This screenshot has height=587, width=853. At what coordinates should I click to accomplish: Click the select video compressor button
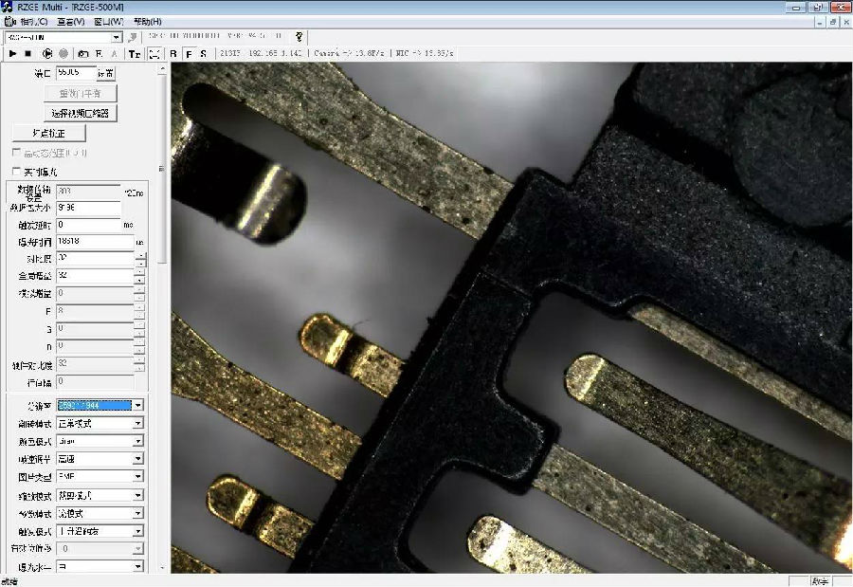81,113
